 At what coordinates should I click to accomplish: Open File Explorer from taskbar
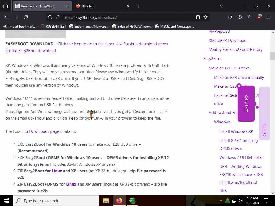click(106, 201)
